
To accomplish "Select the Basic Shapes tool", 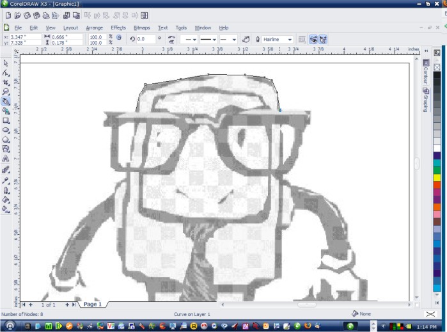I will point(6,149).
